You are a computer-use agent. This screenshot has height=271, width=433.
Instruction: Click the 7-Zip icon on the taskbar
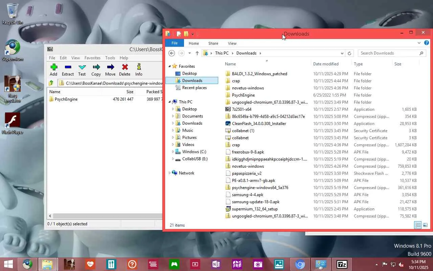click(342, 264)
